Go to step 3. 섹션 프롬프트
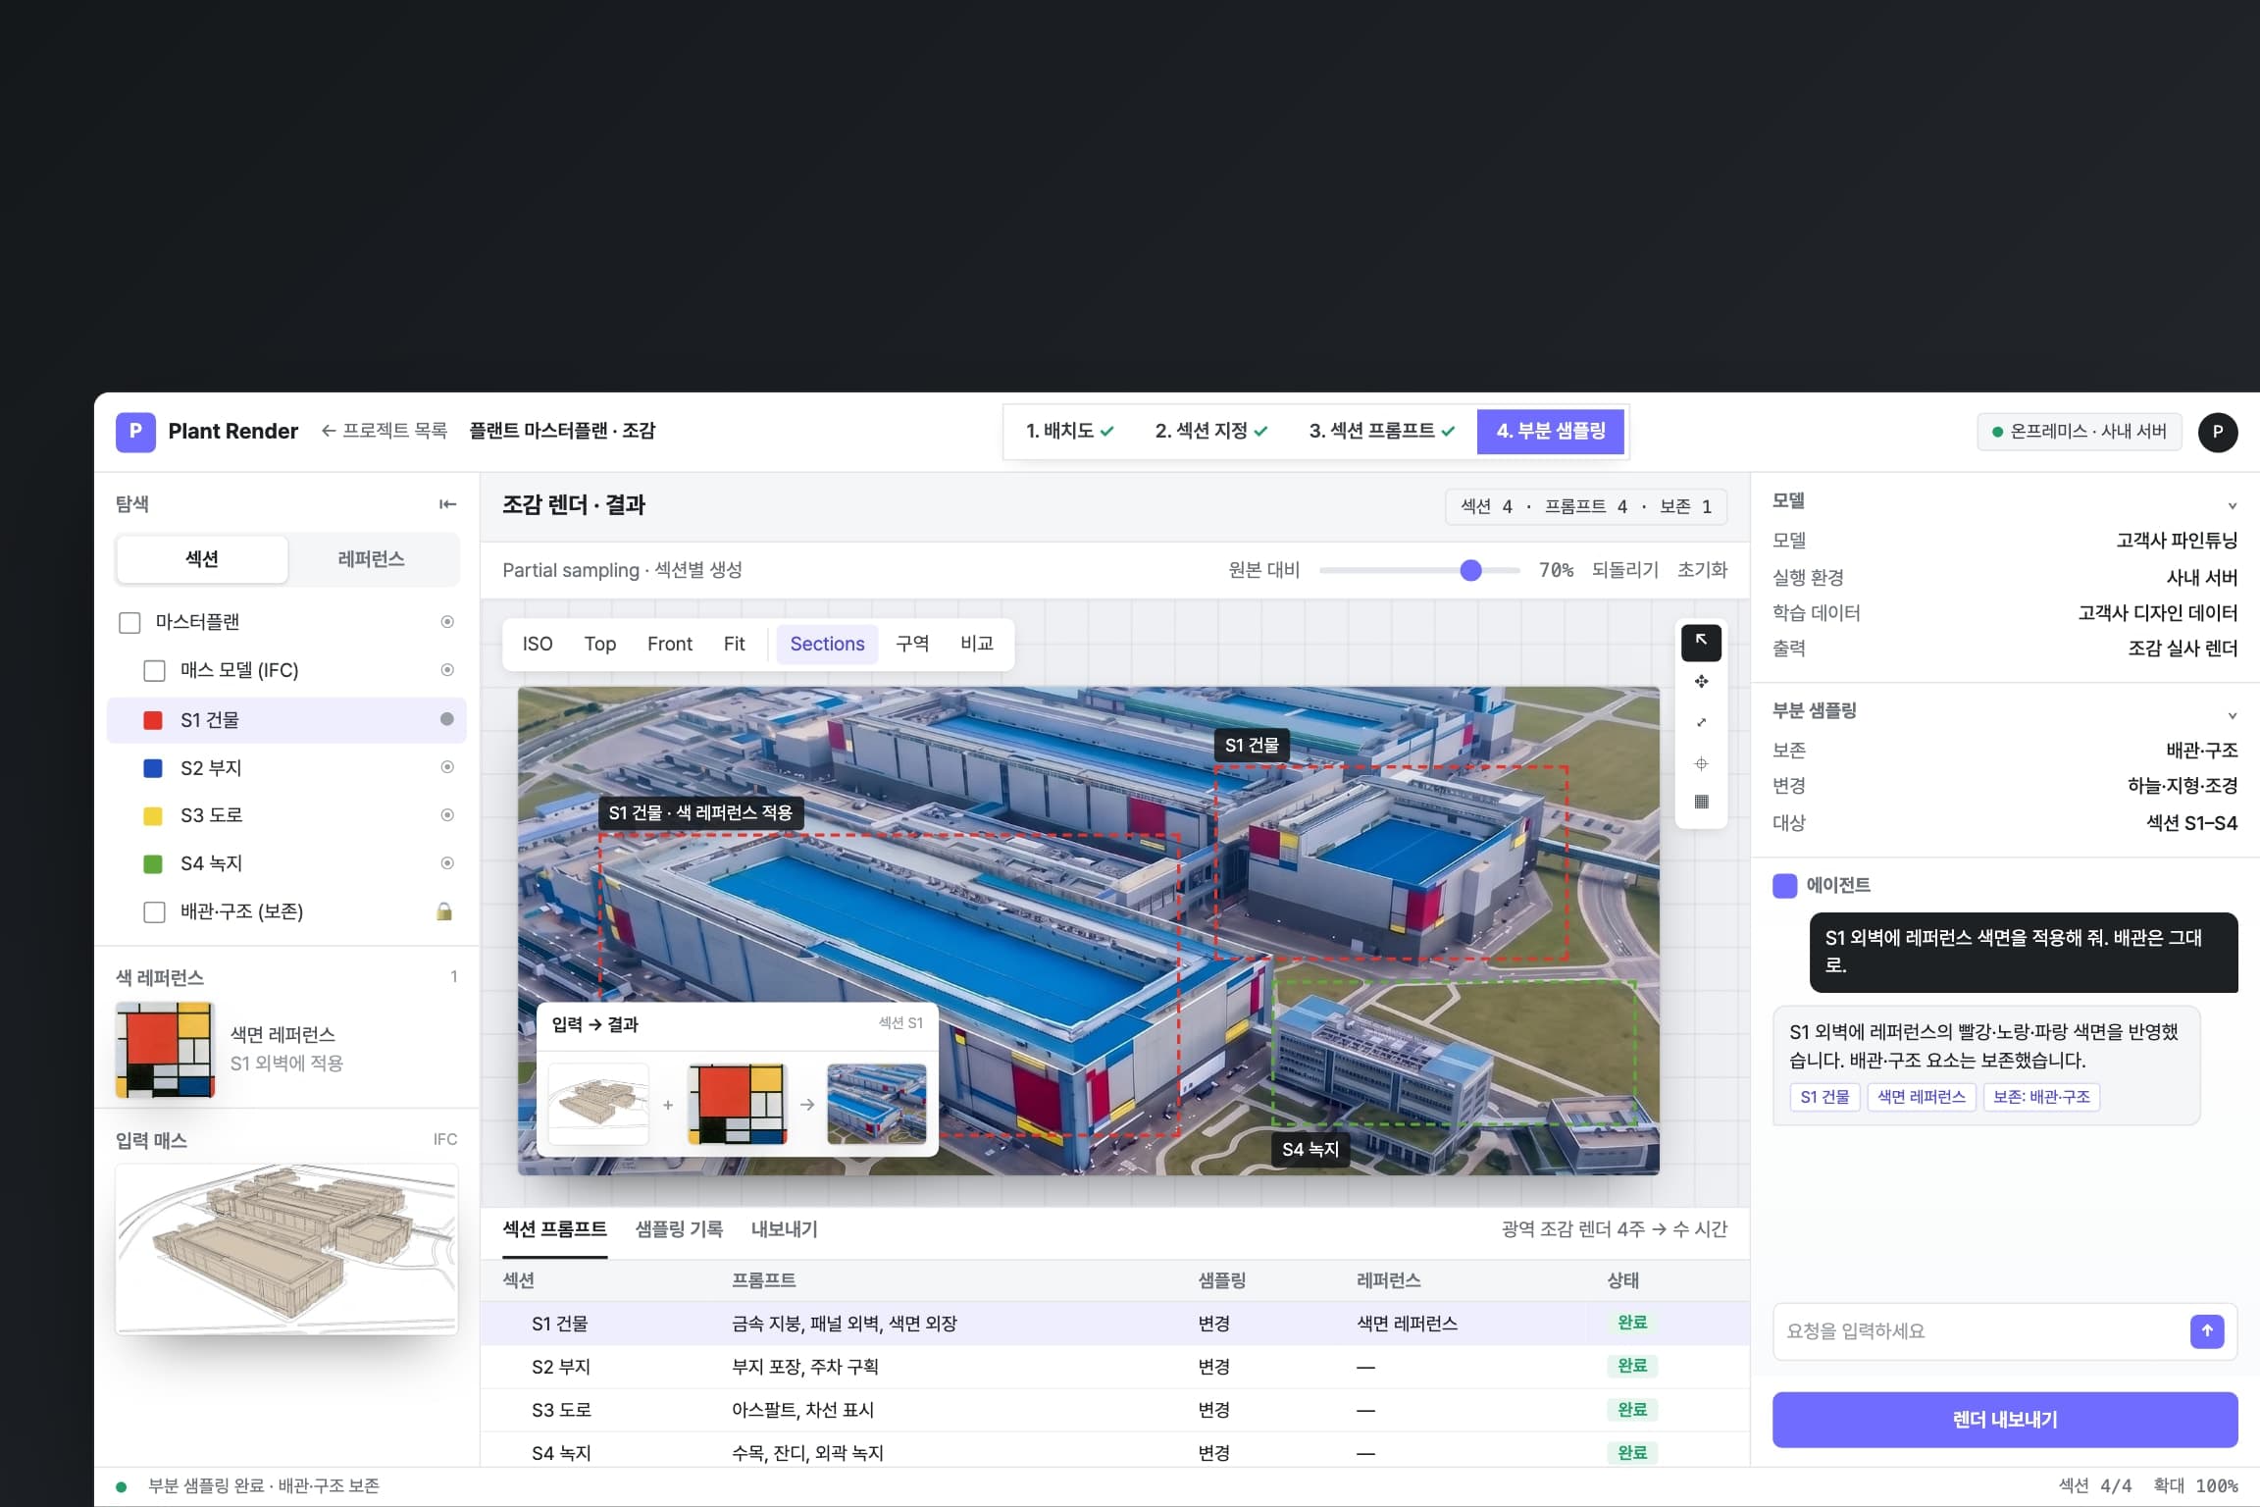The height and width of the screenshot is (1507, 2260). pyautogui.click(x=1381, y=431)
